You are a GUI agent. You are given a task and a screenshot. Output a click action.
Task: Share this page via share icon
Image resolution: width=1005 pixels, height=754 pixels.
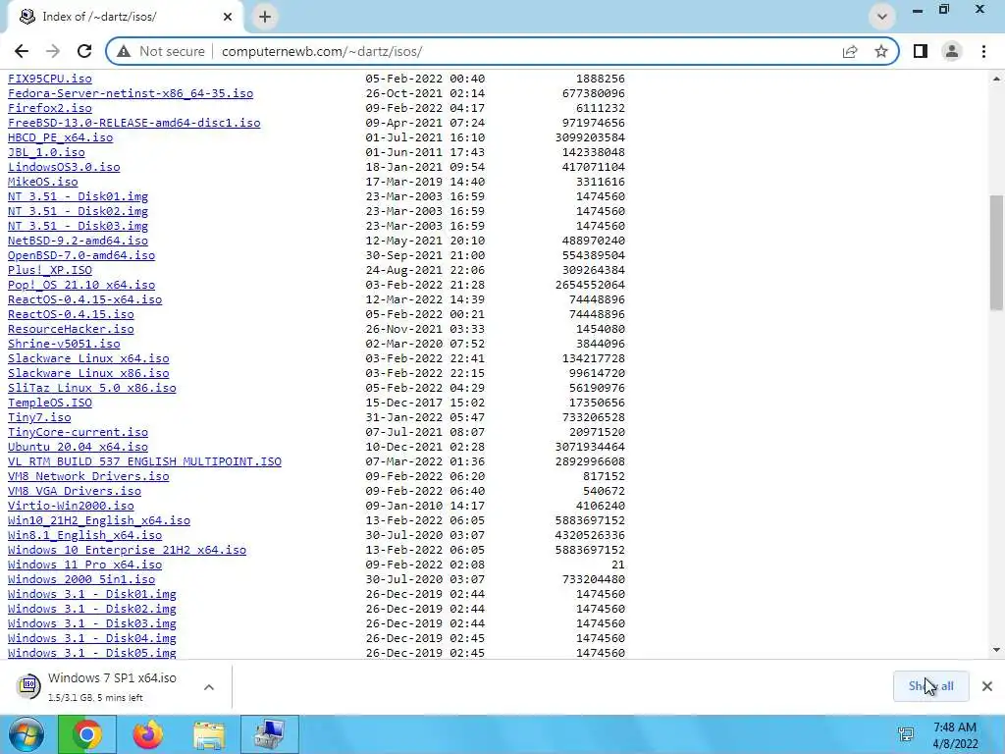coord(850,51)
